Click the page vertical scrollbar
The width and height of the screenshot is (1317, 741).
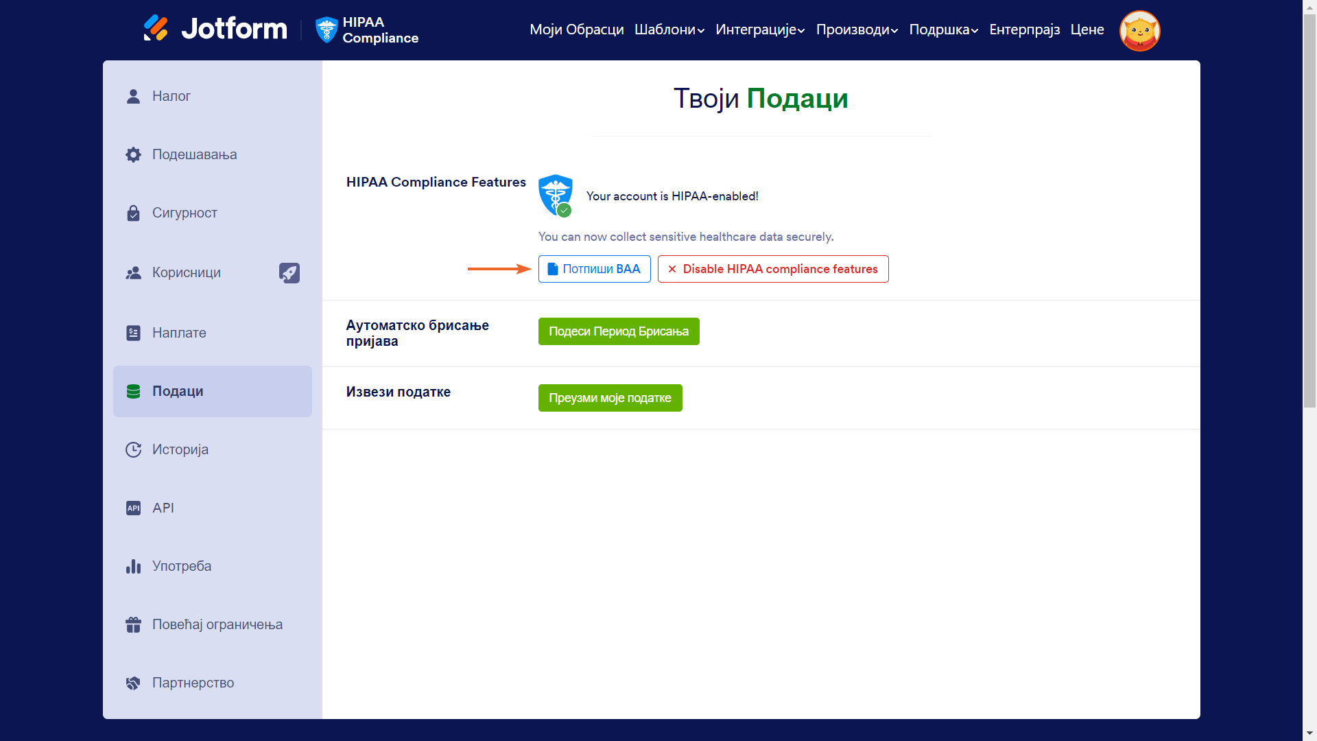[1309, 206]
